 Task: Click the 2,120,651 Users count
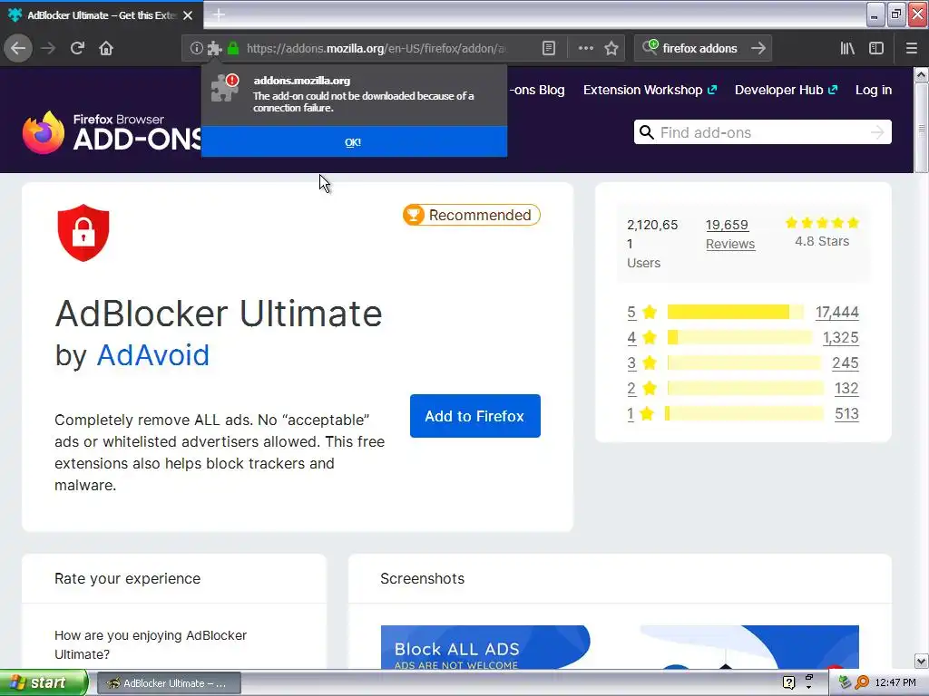click(x=652, y=243)
